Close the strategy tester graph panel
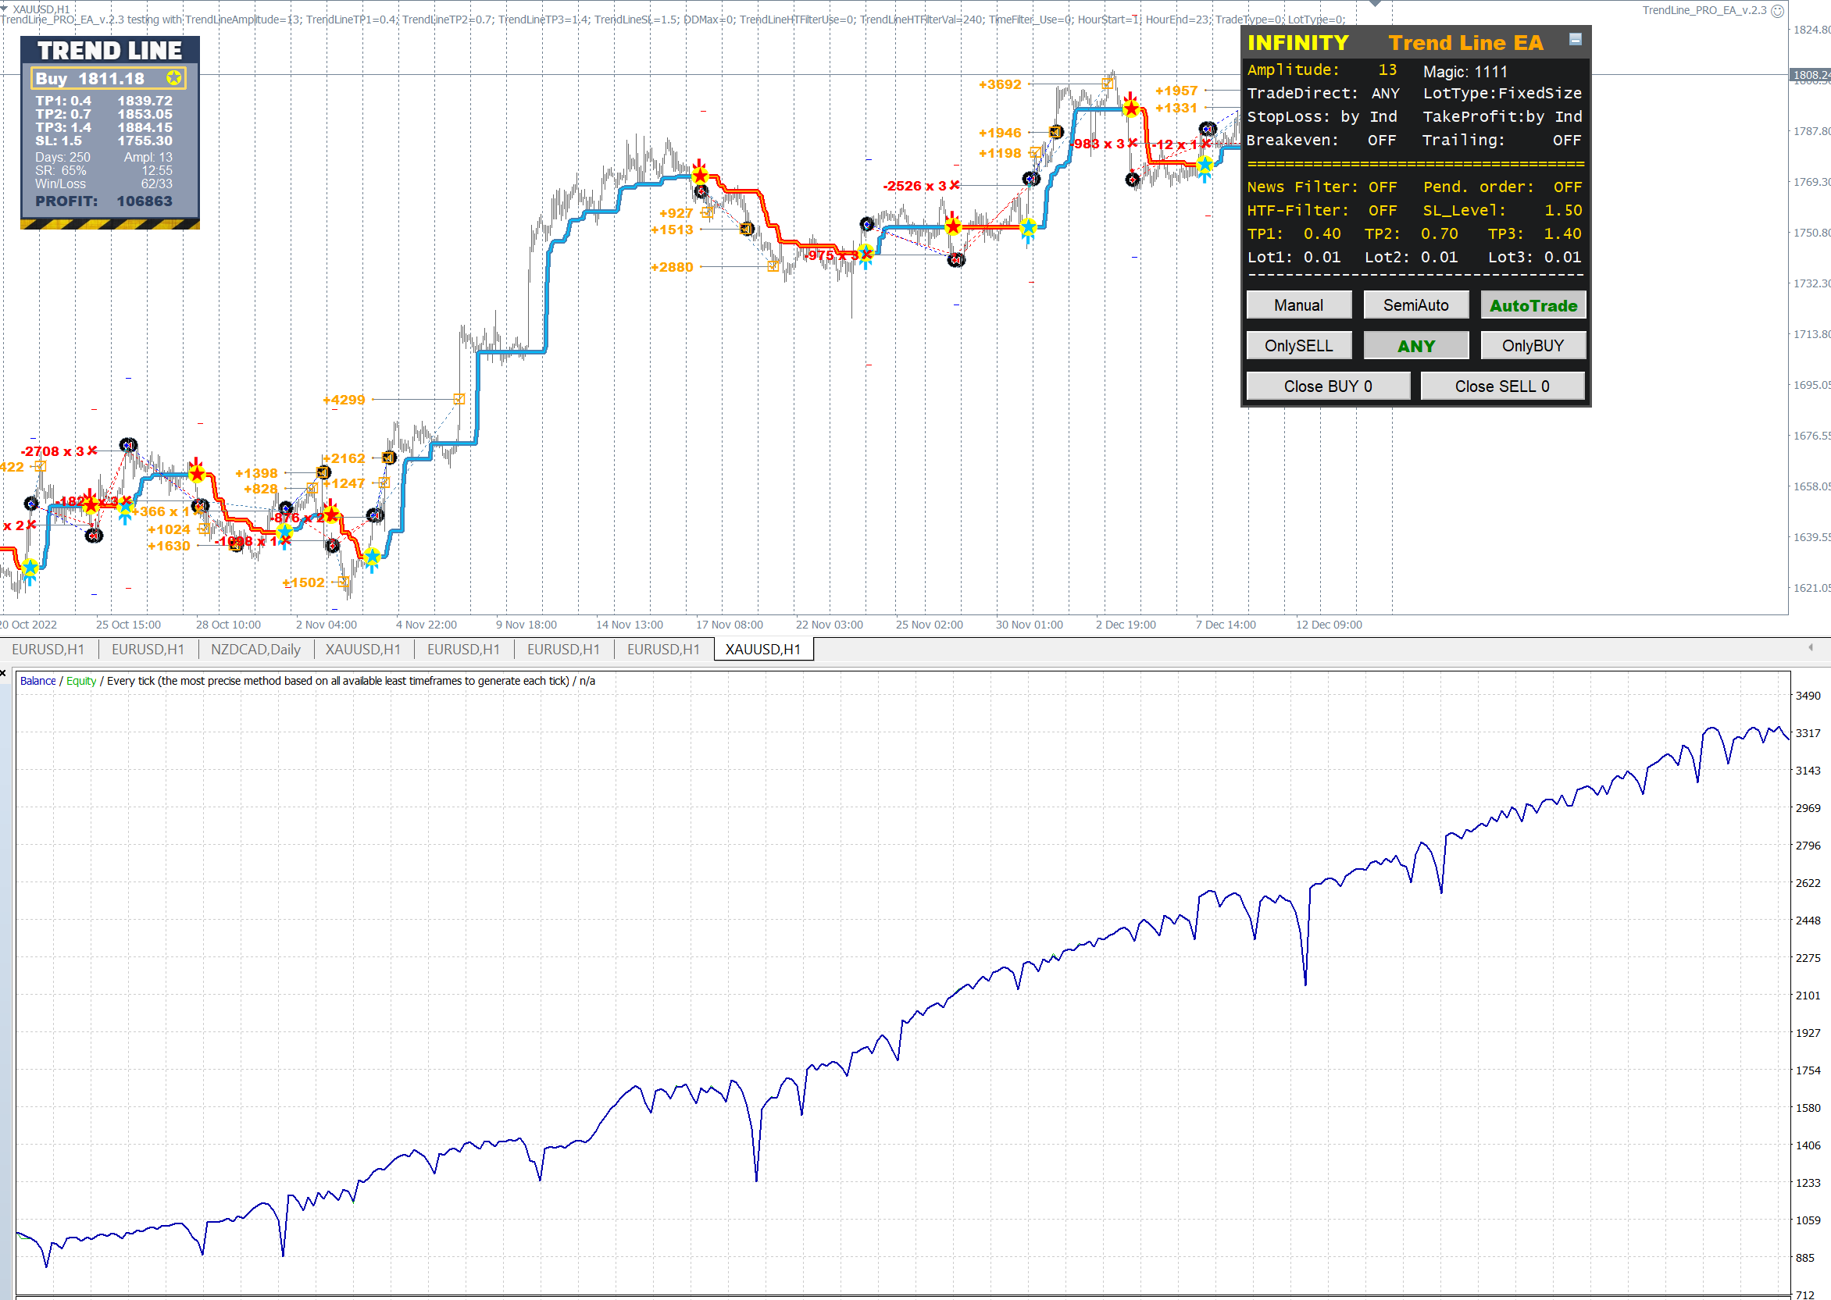 tap(4, 672)
